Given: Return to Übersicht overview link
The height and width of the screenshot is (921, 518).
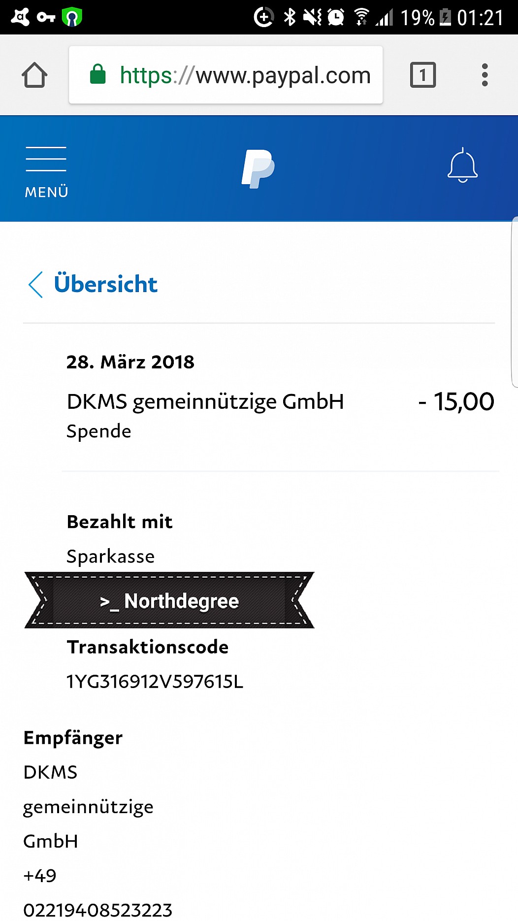Looking at the screenshot, I should pos(105,284).
